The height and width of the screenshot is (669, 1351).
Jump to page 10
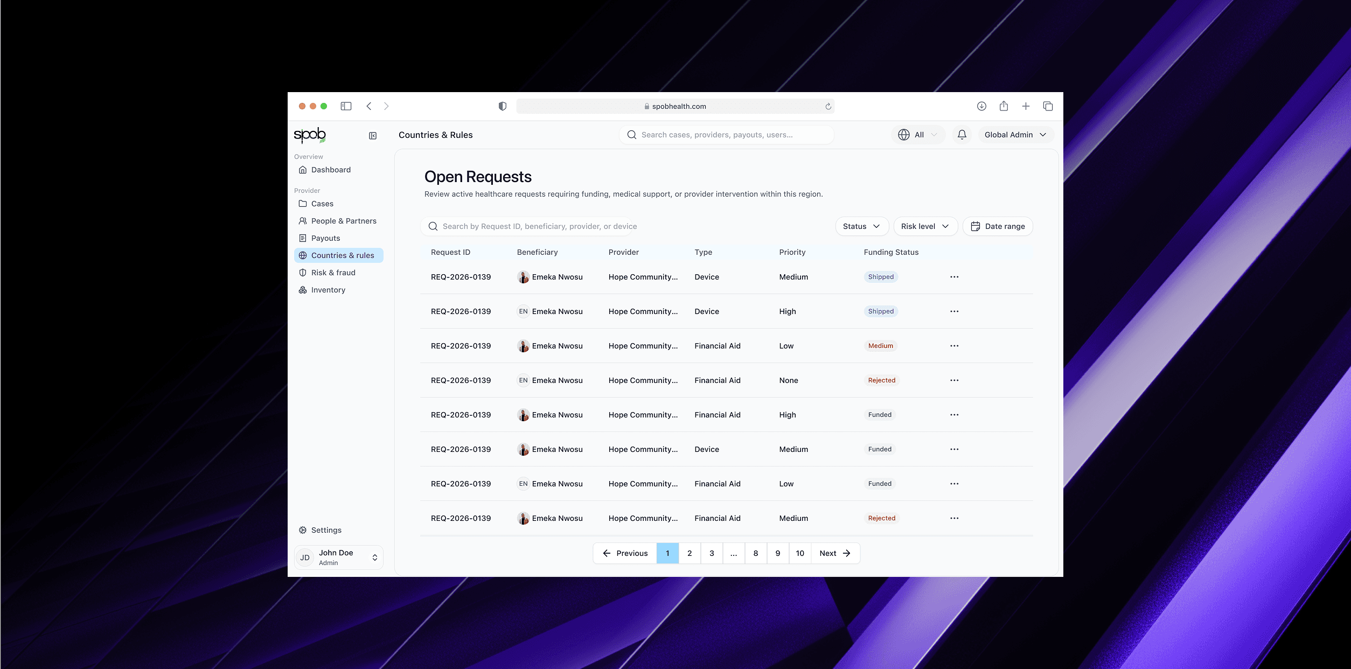800,553
